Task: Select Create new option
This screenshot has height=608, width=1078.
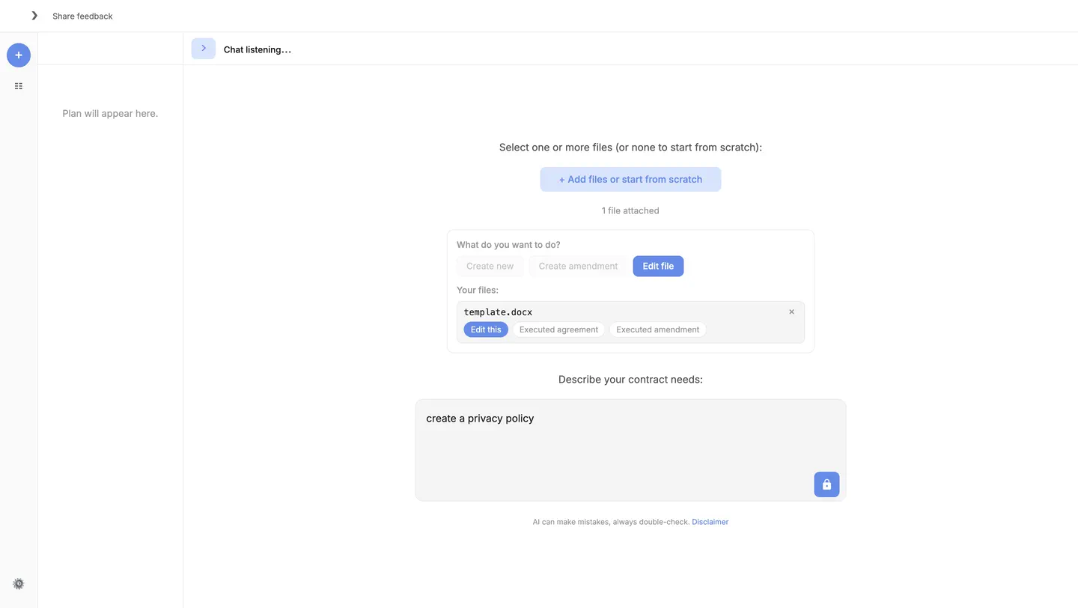Action: 490,266
